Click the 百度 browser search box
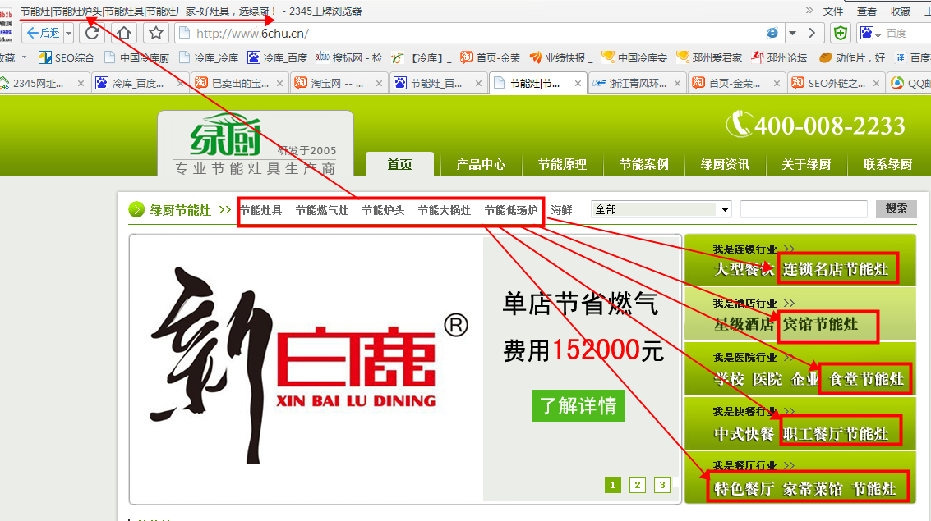The height and width of the screenshot is (521, 931). point(906,33)
